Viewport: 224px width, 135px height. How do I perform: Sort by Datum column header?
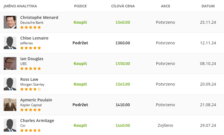pyautogui.click(x=208, y=6)
